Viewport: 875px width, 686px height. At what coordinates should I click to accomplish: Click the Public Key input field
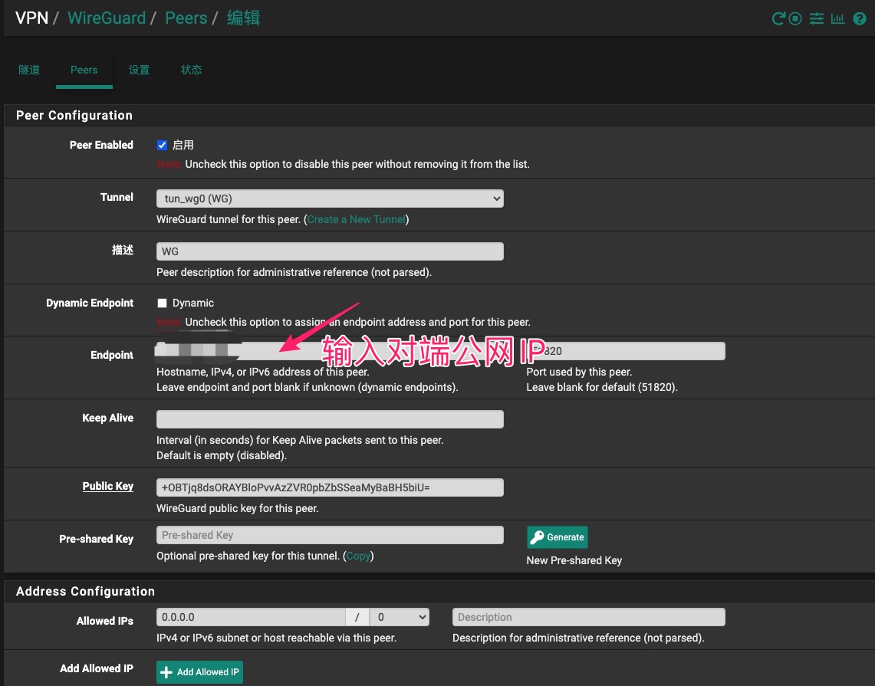coord(330,487)
